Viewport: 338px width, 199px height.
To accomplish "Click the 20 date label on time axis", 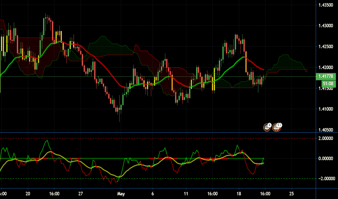I will tap(28, 194).
